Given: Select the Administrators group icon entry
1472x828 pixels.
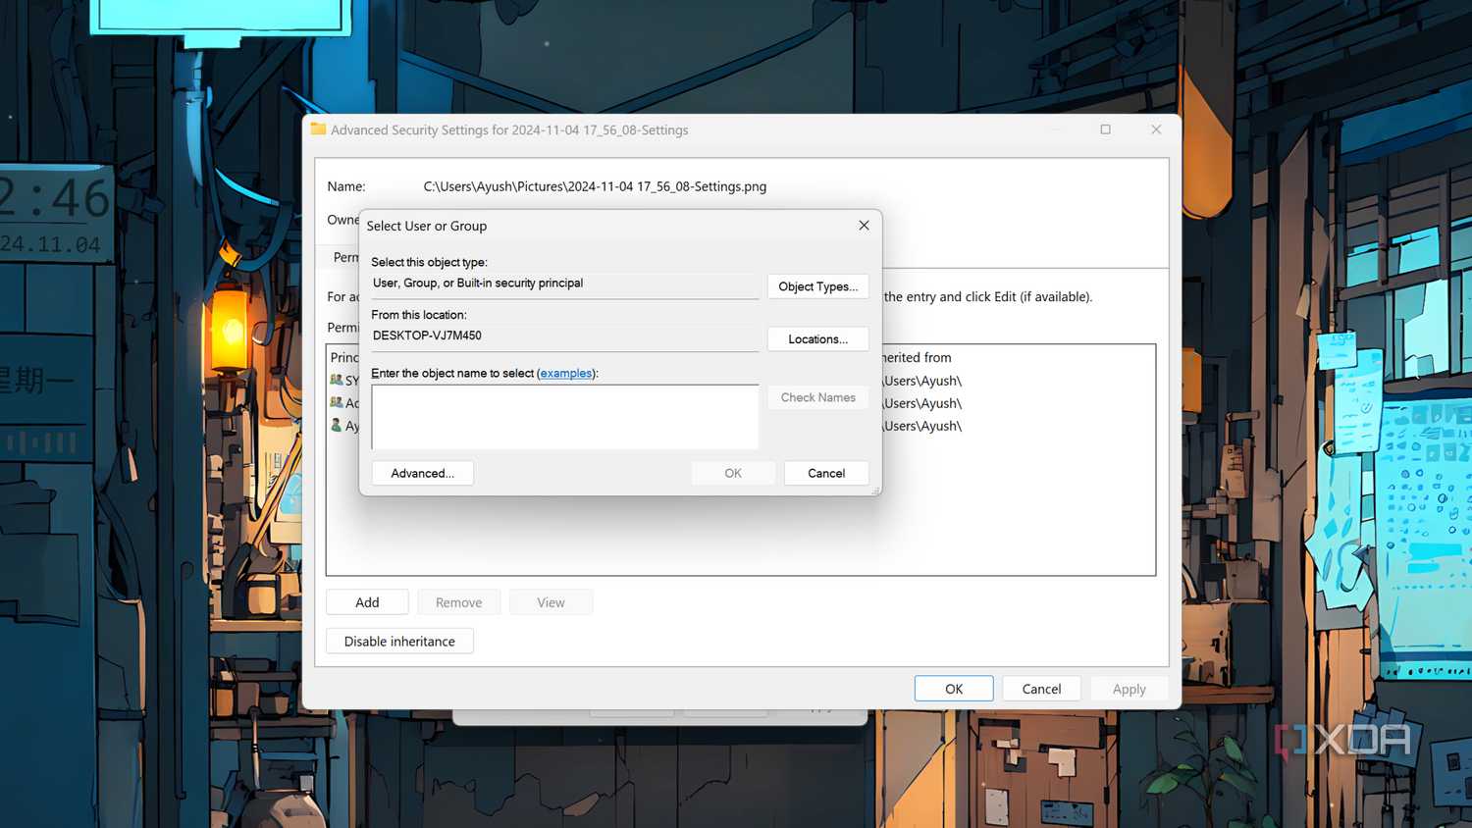Looking at the screenshot, I should point(337,402).
